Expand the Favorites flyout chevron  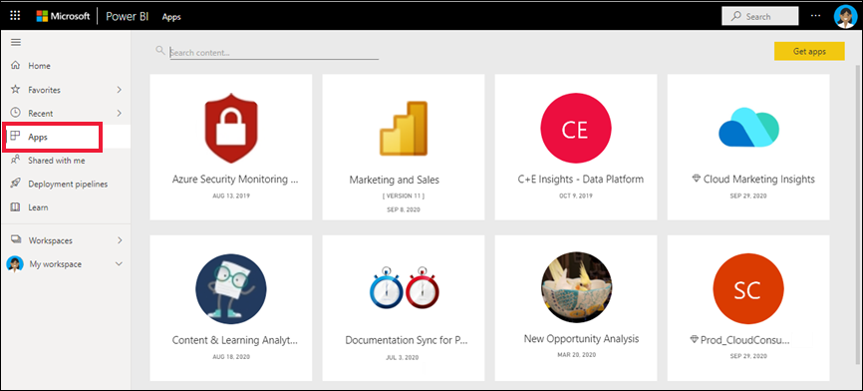pos(120,89)
